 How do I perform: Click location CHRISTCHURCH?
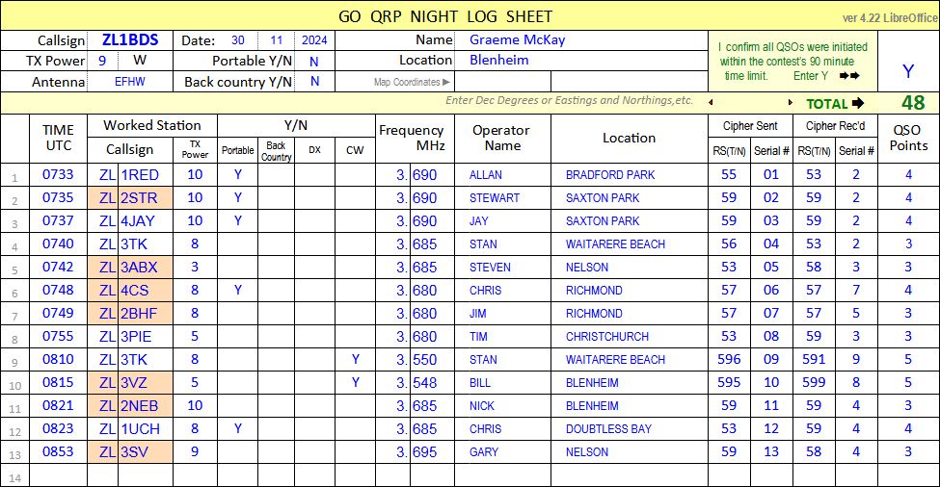pyautogui.click(x=607, y=337)
